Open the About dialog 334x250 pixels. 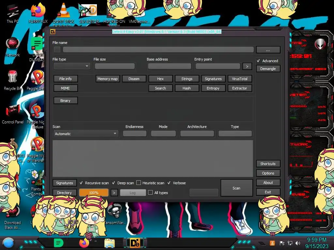click(x=268, y=183)
